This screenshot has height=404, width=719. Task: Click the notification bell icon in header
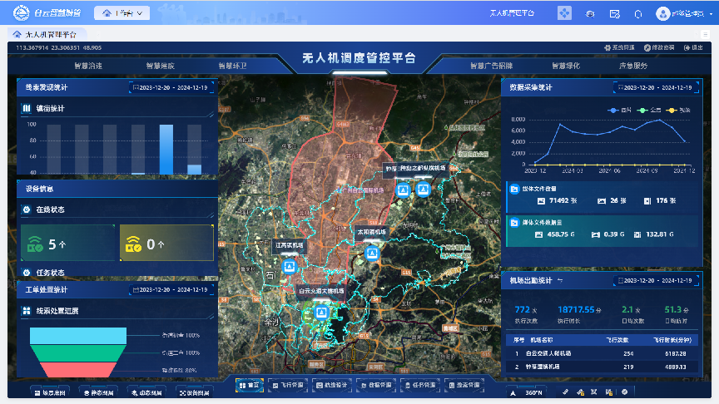coord(638,13)
